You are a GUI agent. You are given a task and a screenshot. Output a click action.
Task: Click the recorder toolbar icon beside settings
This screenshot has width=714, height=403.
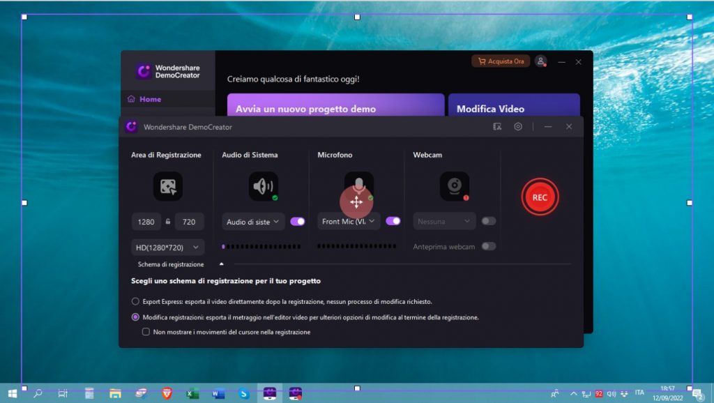coord(497,127)
